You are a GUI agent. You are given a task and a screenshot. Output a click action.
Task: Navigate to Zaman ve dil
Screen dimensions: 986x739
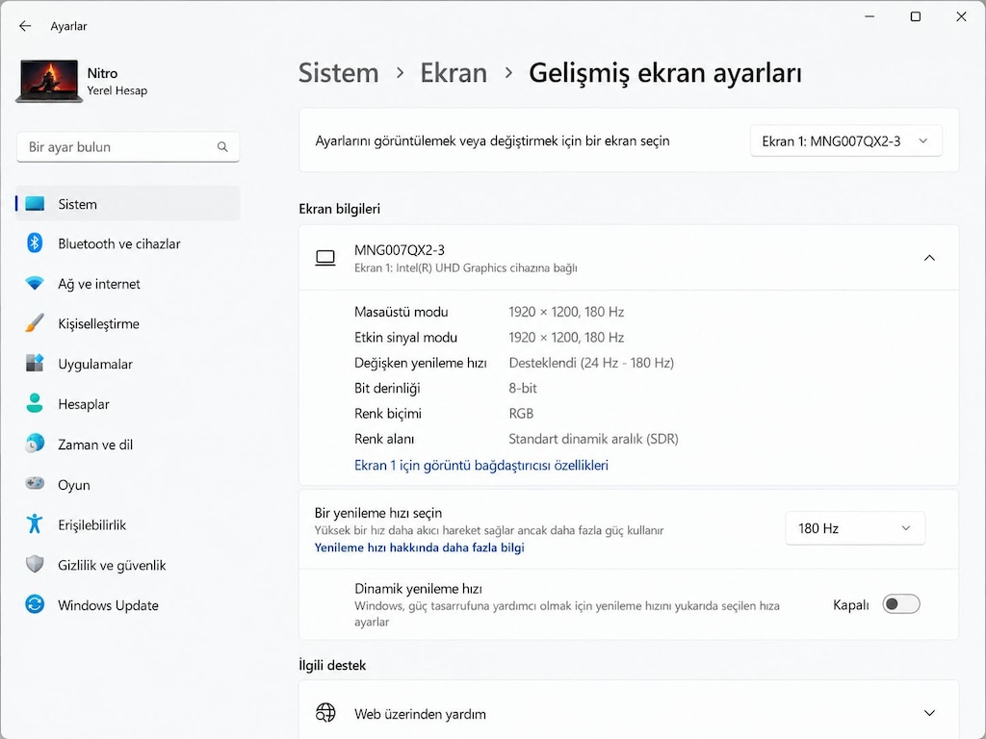[x=95, y=445]
